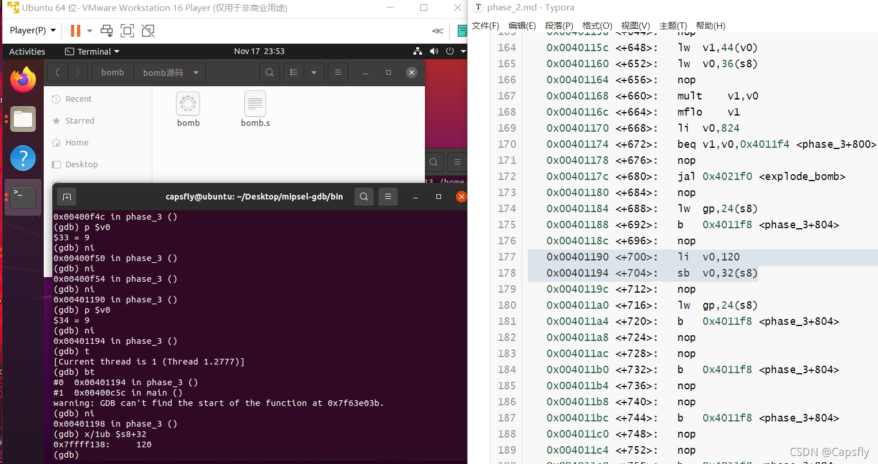
Task: Open the Ubuntu Activities overview
Action: (27, 51)
